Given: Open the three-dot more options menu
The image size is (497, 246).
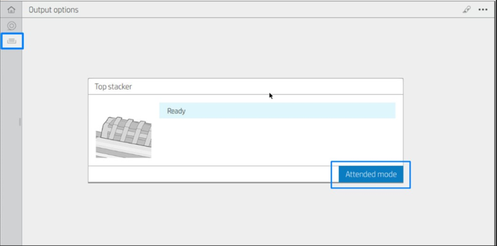Looking at the screenshot, I should 483,10.
